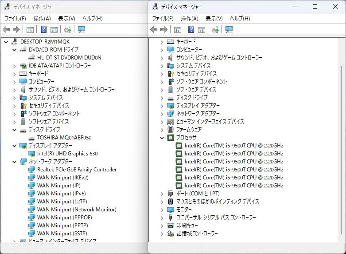
Task: Select first Intel Core i5-9500T processor entry
Action: [x=234, y=146]
